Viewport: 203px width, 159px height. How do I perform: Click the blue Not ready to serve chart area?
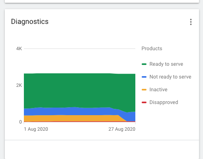tap(80, 111)
